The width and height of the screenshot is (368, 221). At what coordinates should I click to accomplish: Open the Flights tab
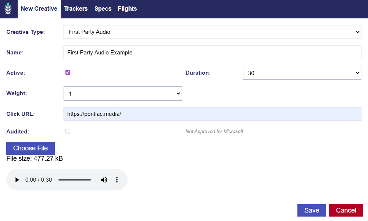(127, 9)
